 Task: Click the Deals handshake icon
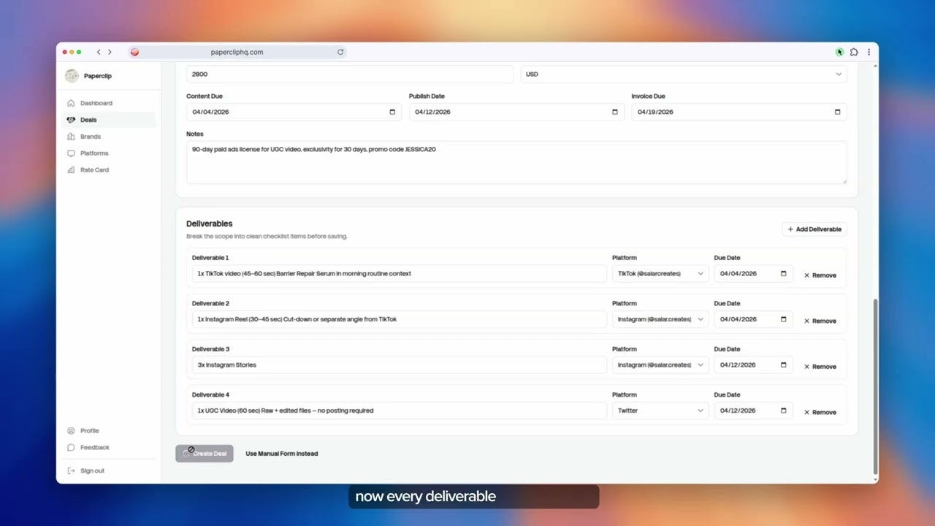coord(71,120)
